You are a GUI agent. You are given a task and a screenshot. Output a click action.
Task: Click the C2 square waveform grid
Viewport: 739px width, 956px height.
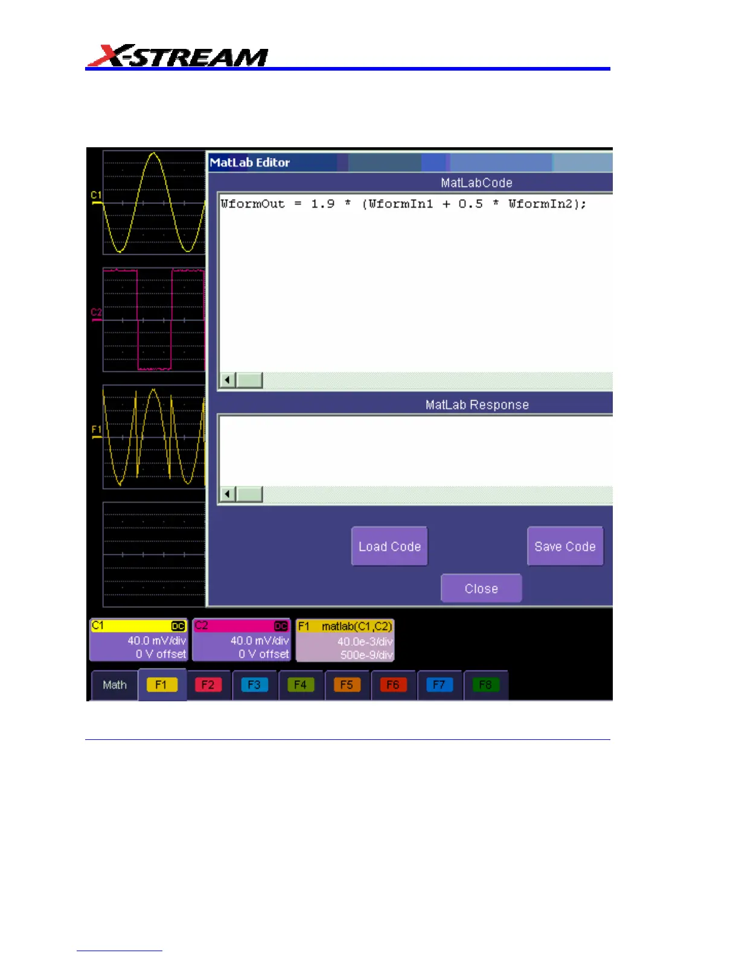(154, 320)
